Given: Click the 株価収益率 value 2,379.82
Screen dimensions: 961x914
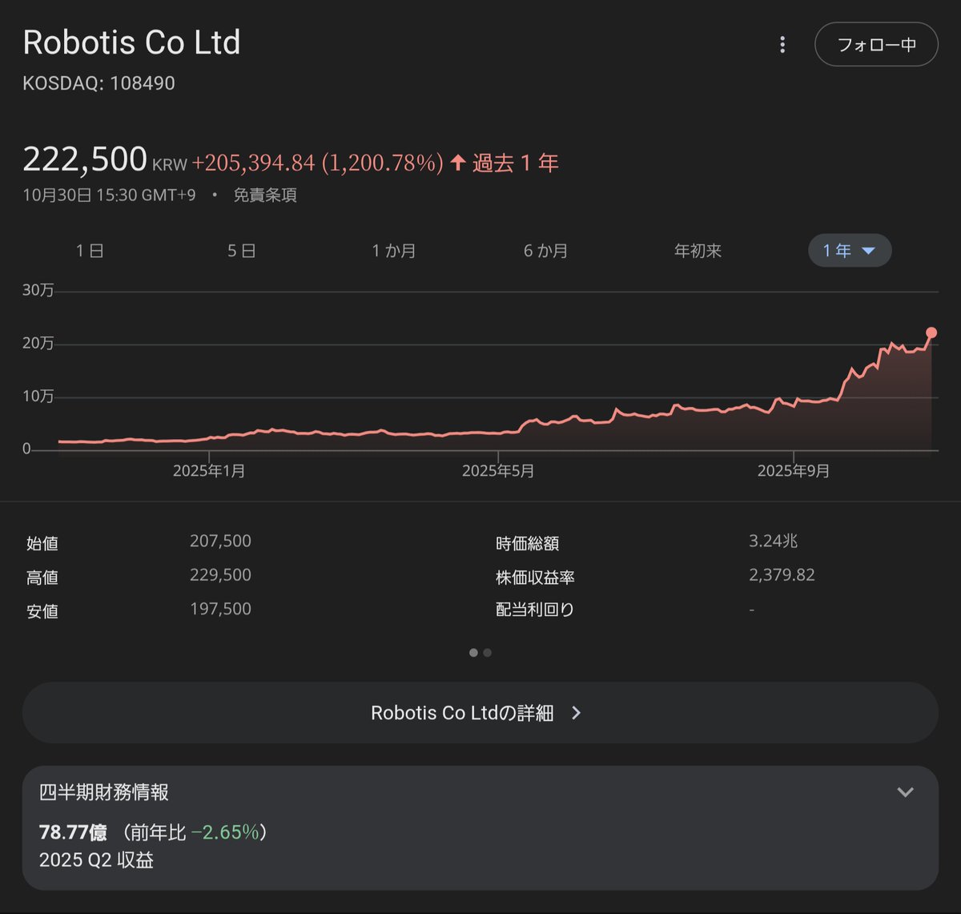Looking at the screenshot, I should (782, 574).
